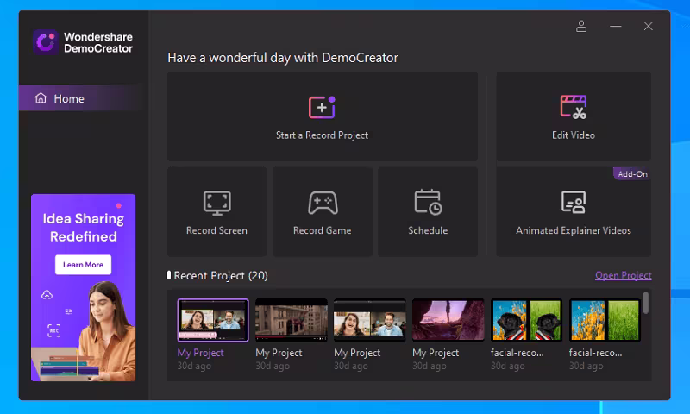Click the Record Game label text

pyautogui.click(x=322, y=230)
